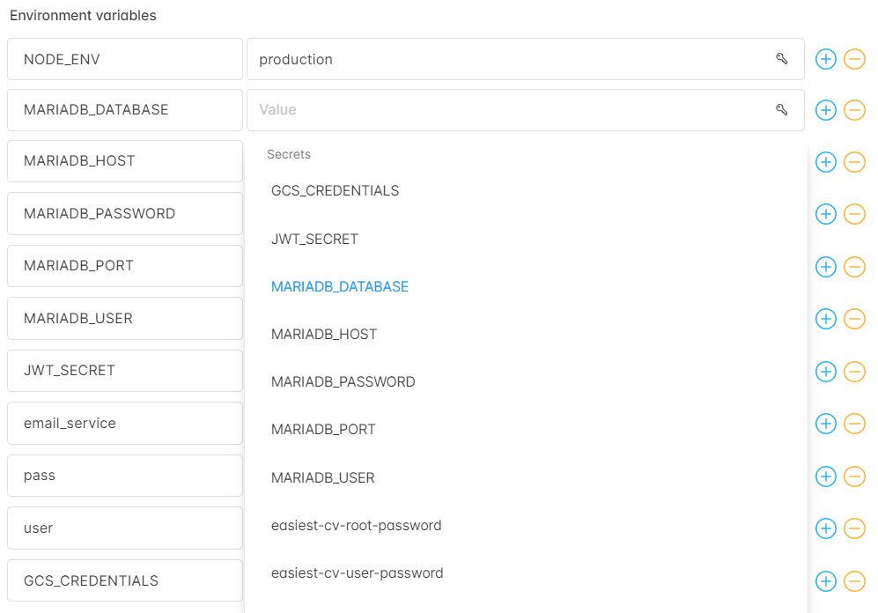The height and width of the screenshot is (613, 878).
Task: Click the key icon in MARIADB_DATABASE value field
Action: (x=782, y=110)
